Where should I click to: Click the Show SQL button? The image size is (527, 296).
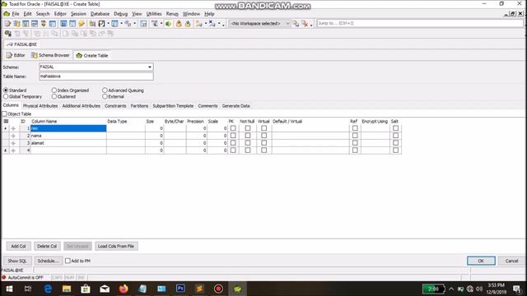pyautogui.click(x=17, y=261)
